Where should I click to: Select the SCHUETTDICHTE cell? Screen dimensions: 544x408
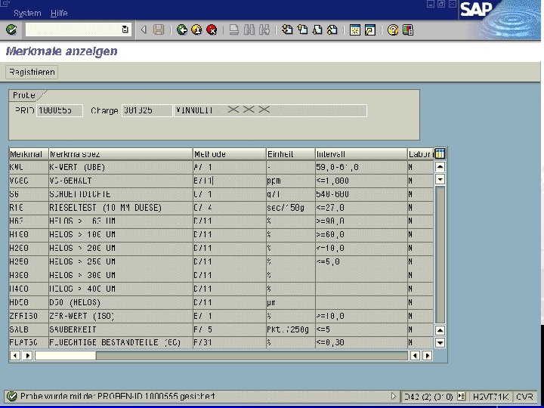(x=120, y=194)
